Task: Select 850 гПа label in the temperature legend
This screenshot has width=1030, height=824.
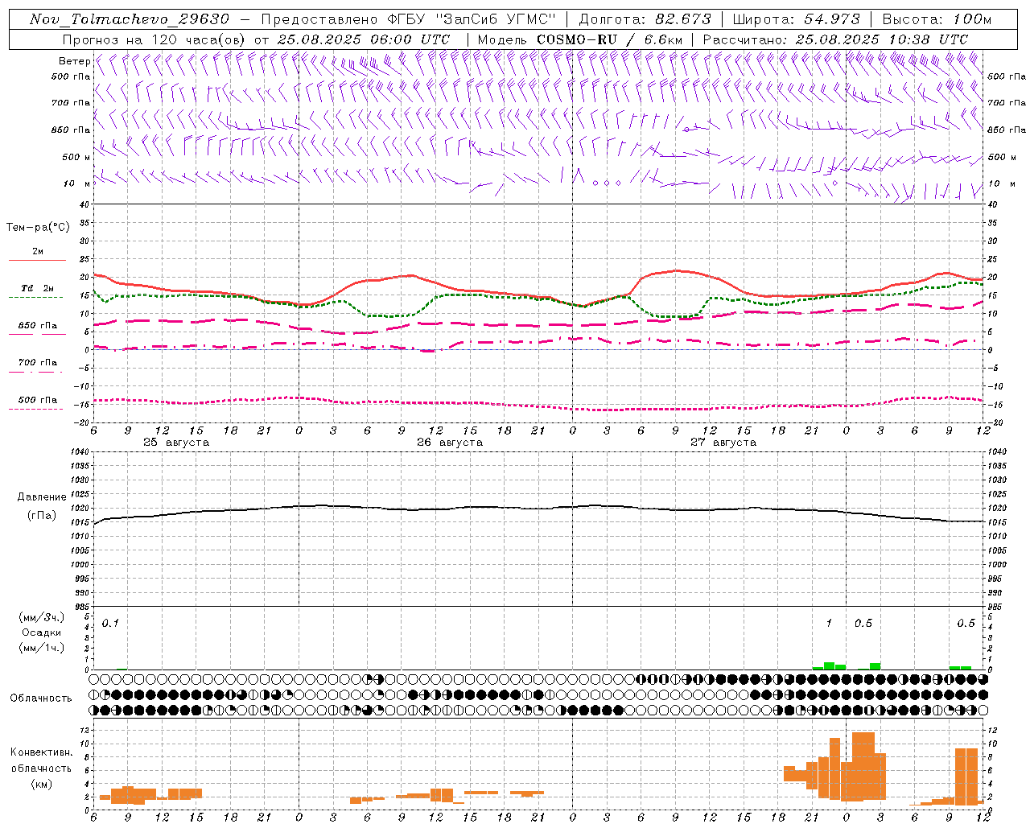Action: 38,326
